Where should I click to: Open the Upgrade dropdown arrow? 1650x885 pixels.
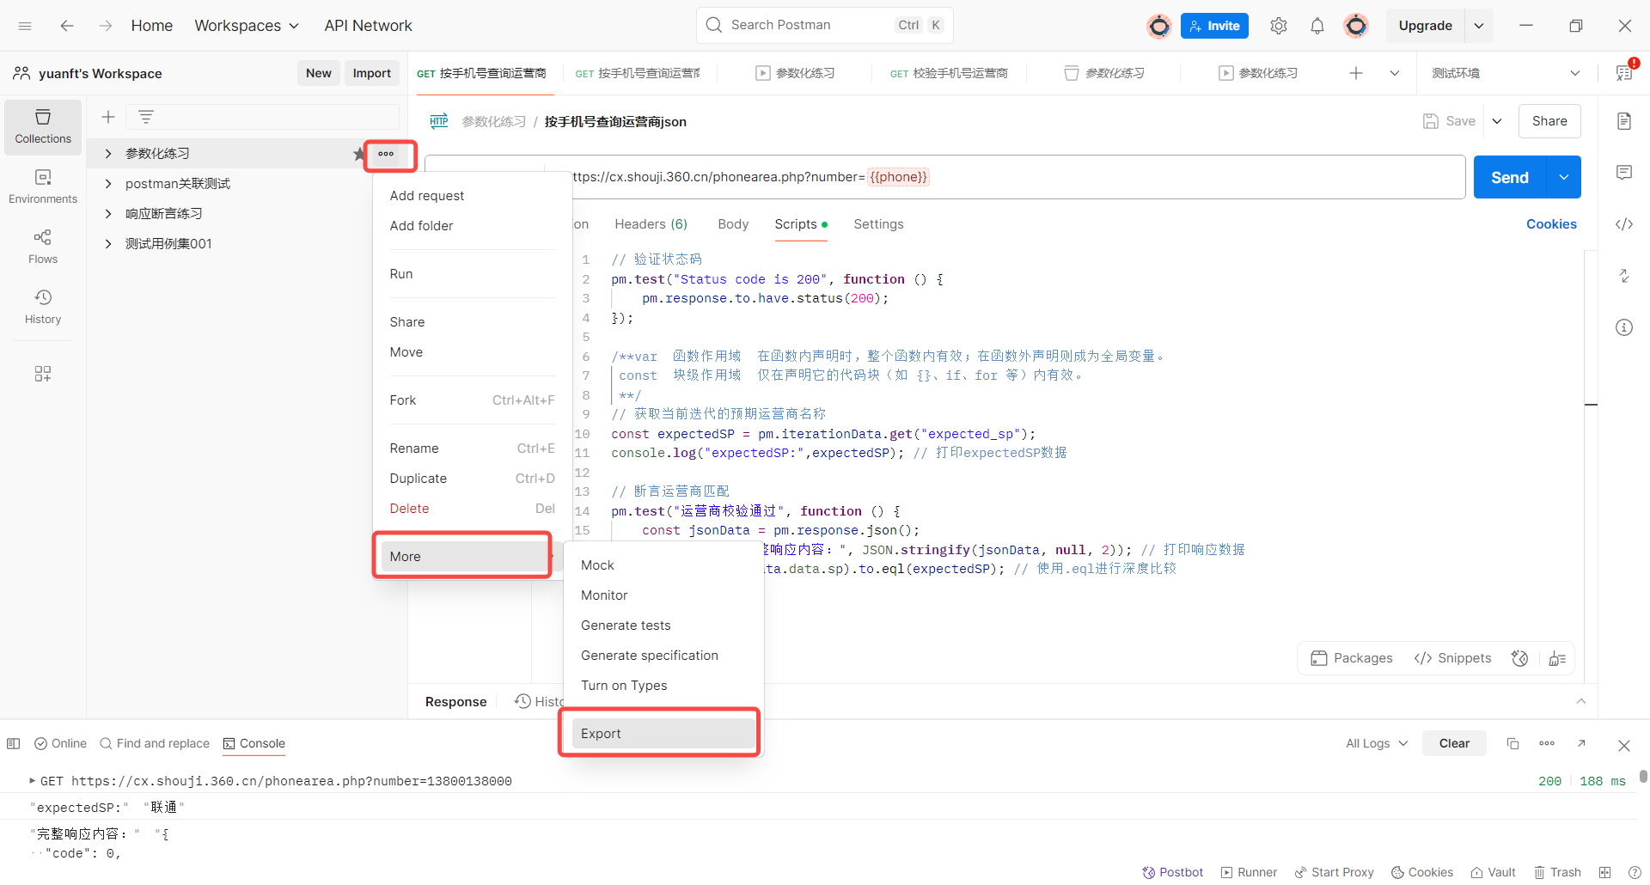click(1479, 26)
